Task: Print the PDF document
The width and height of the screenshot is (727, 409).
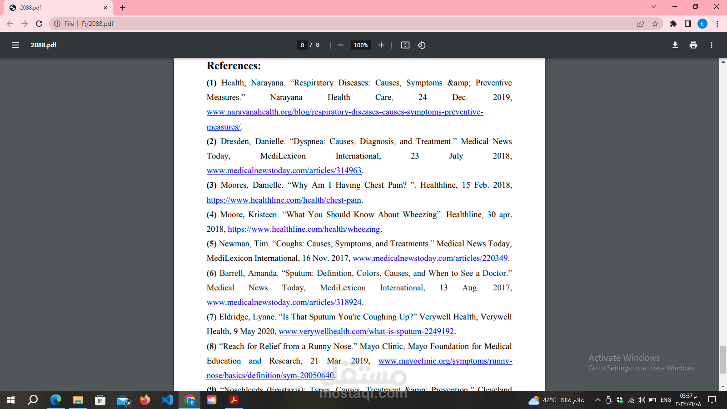Action: (x=693, y=45)
